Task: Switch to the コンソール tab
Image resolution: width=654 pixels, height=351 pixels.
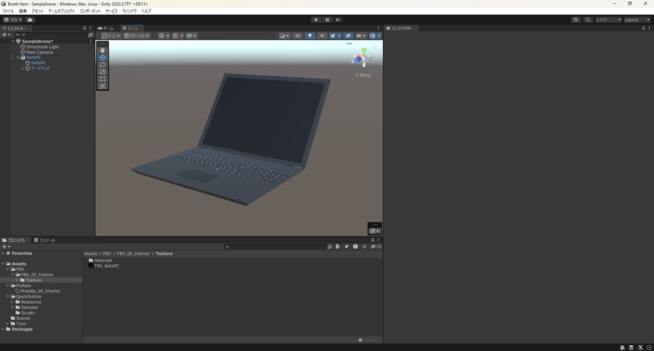Action: tap(45, 240)
